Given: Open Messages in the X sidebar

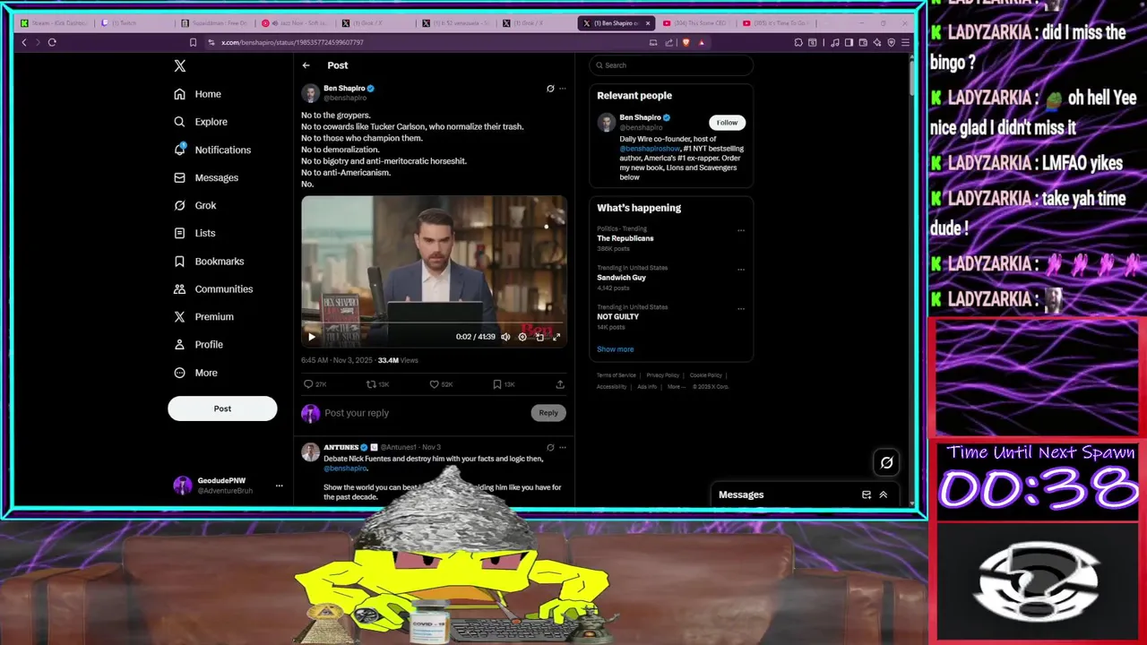Looking at the screenshot, I should 206,177.
